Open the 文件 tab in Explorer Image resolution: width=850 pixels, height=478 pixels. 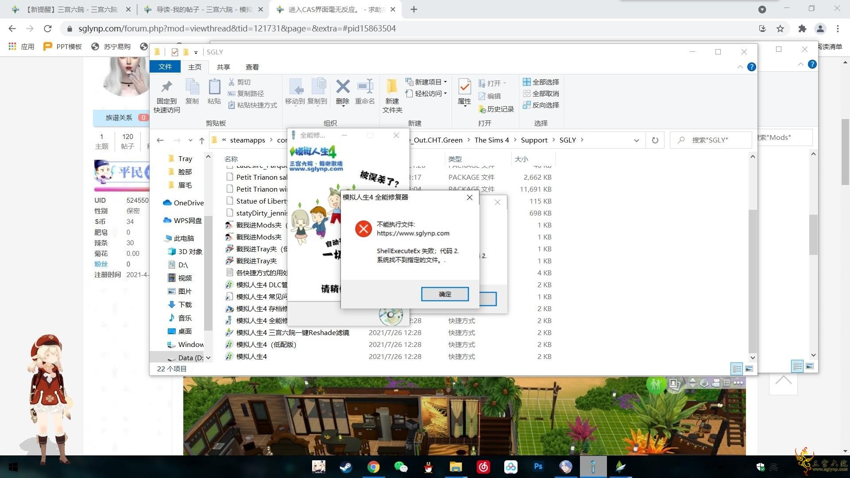pos(165,66)
